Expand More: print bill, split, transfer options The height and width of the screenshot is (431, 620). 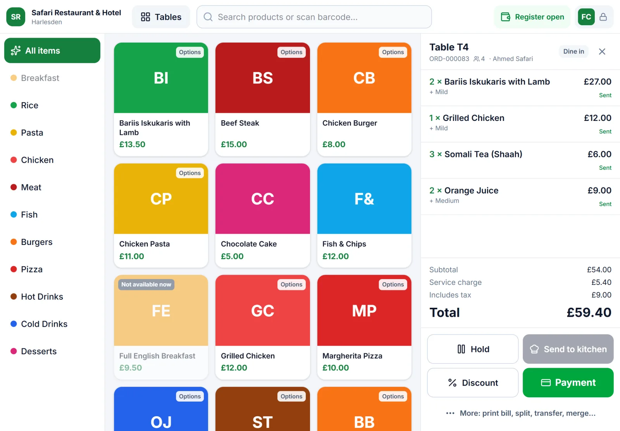[x=520, y=413]
